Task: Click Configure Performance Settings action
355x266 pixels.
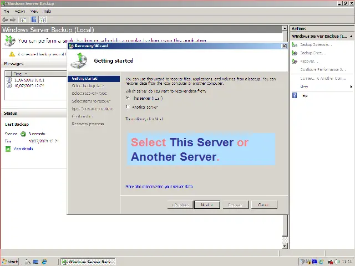Action: (x=323, y=69)
